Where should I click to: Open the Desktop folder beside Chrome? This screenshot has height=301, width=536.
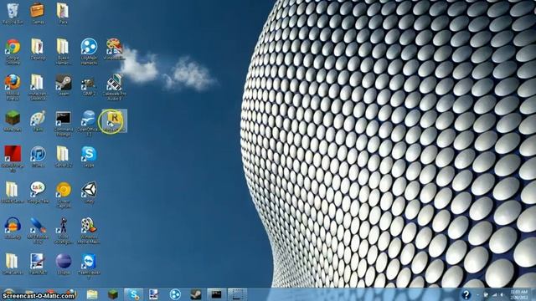38,49
